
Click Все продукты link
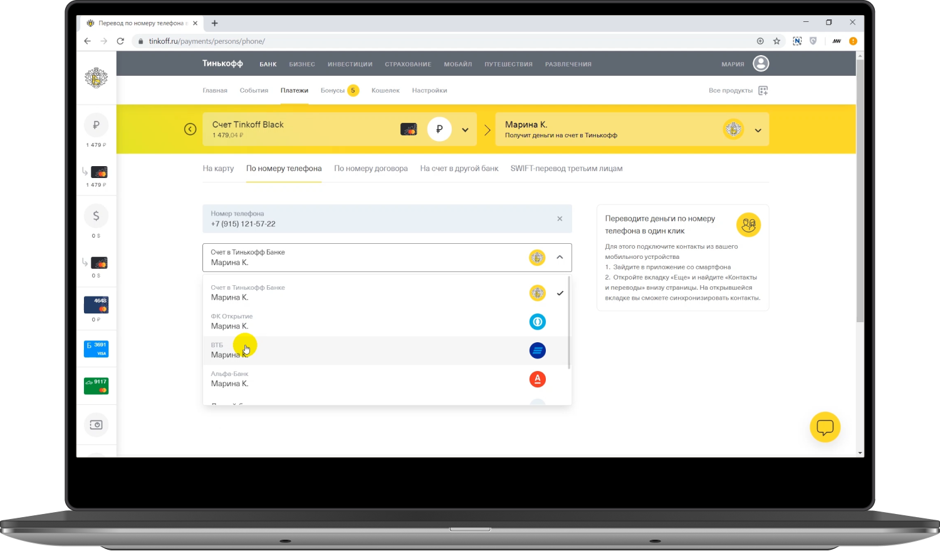(x=731, y=90)
